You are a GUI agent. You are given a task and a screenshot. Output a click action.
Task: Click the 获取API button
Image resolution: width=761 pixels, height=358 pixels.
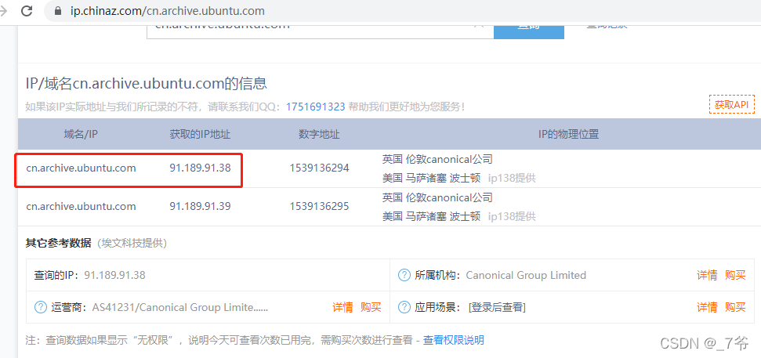[x=732, y=105]
